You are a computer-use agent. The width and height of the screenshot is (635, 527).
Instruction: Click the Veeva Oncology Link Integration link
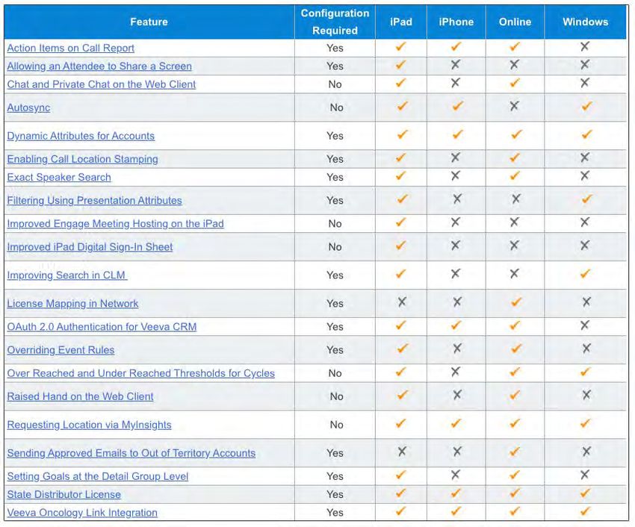coord(82,513)
